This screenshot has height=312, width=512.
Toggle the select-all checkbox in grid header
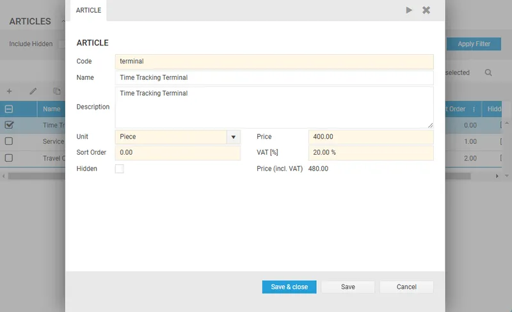click(9, 109)
